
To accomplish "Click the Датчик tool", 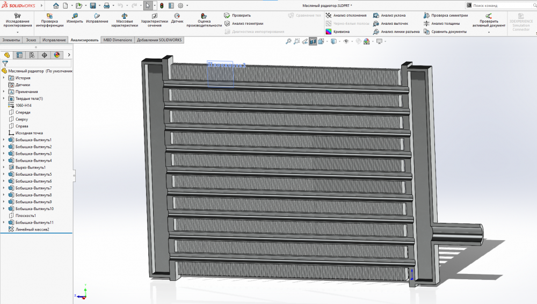I will click(177, 18).
